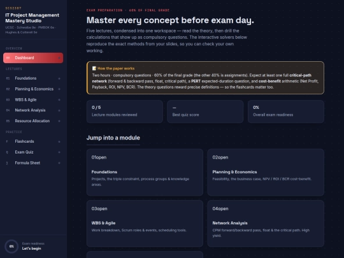The height and width of the screenshot is (258, 344).
Task: Click the note icon beside 'How the paper works'
Action: click(94, 68)
